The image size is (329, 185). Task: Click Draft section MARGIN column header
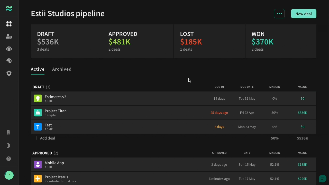275,87
